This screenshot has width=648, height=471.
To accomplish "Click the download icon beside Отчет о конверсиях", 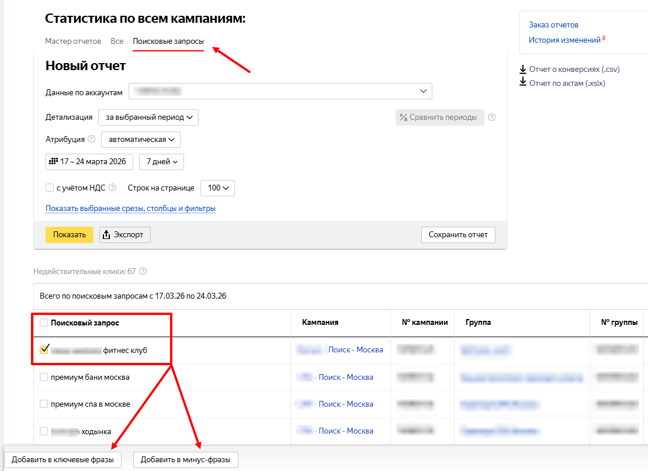I will 523,70.
